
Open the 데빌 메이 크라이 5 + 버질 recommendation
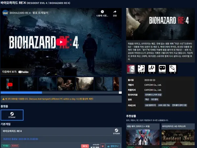pos(143,136)
